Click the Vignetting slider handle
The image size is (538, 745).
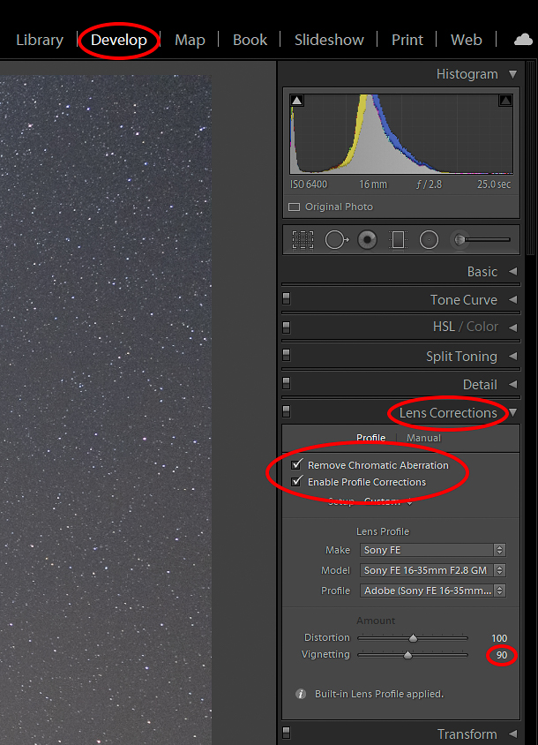point(407,655)
